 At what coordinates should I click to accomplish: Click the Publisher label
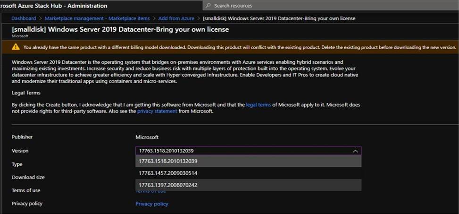[22, 137]
